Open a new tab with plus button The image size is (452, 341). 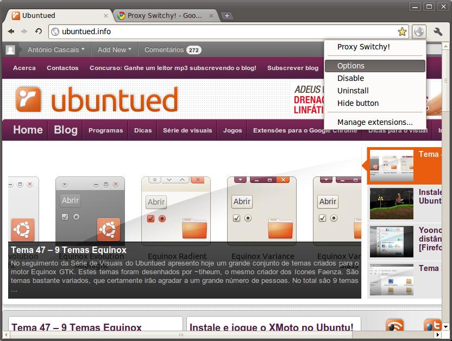(227, 16)
